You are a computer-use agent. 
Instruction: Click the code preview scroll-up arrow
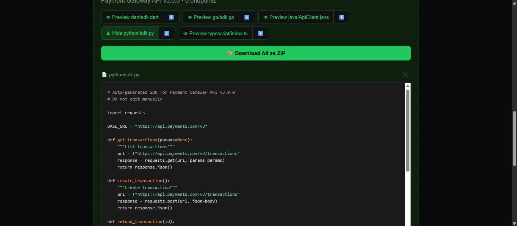pos(408,86)
